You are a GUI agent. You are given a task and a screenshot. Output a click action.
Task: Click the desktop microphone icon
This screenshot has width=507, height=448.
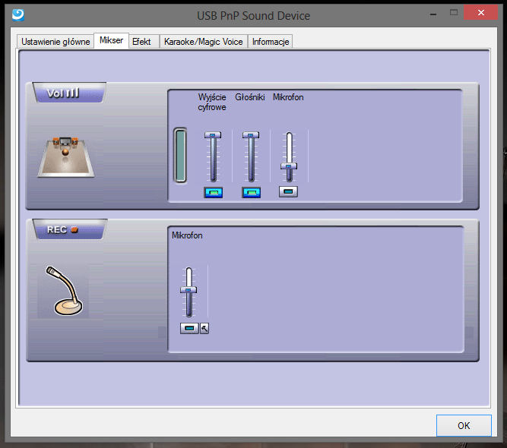tap(64, 291)
